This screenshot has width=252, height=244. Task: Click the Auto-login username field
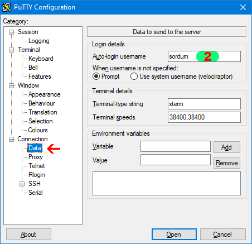point(204,56)
